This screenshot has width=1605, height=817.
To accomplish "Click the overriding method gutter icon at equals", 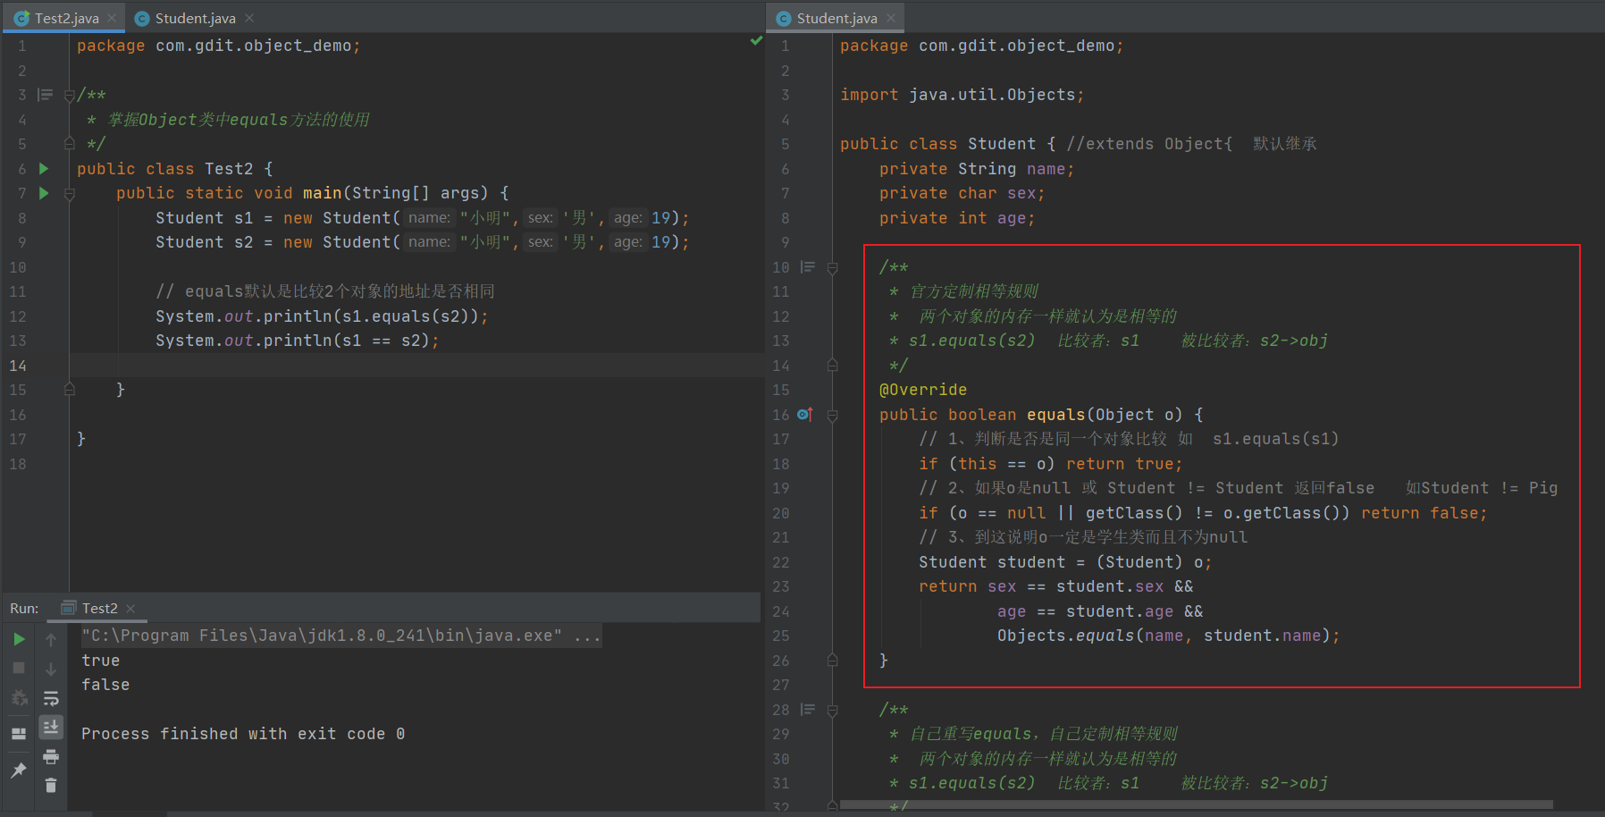I will 804,415.
